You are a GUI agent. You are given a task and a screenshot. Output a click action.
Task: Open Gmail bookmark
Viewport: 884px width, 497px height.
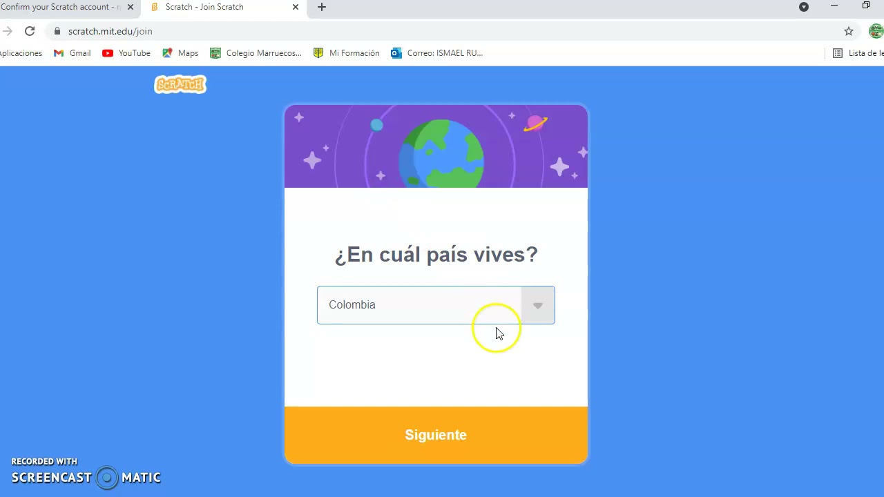[x=72, y=53]
